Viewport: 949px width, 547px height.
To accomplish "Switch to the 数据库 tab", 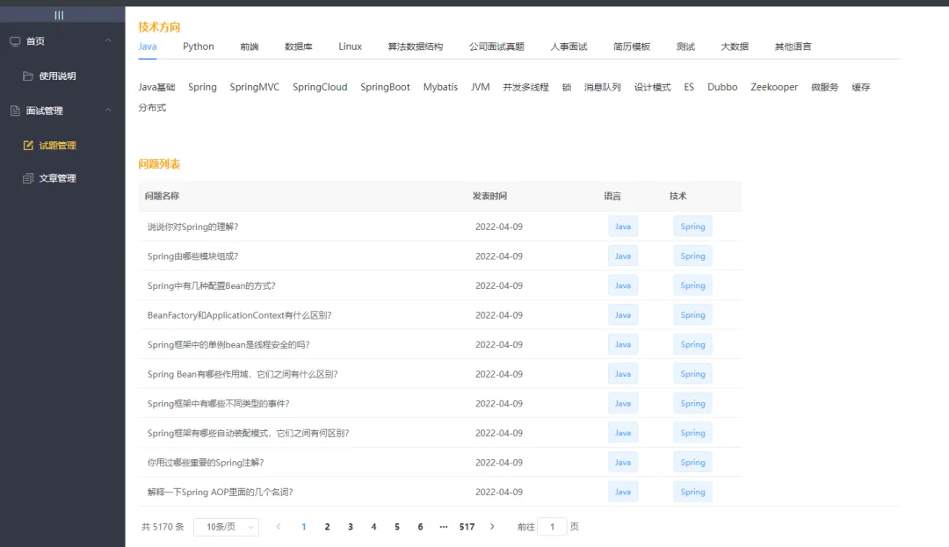I will (299, 47).
